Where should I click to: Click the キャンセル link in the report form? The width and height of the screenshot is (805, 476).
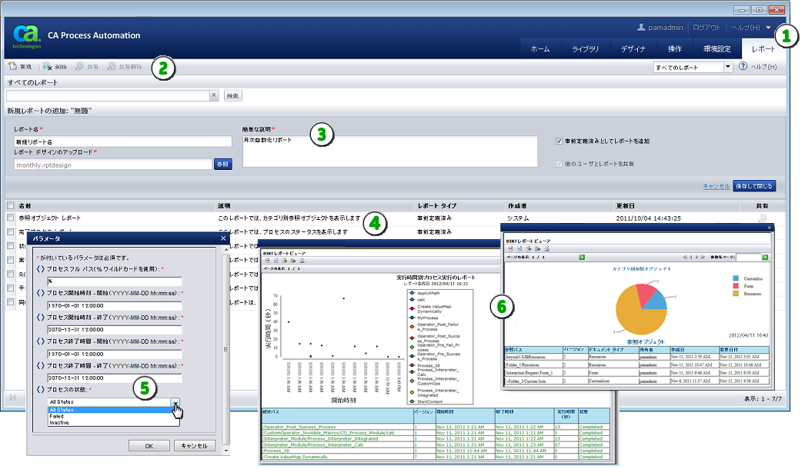(x=716, y=186)
